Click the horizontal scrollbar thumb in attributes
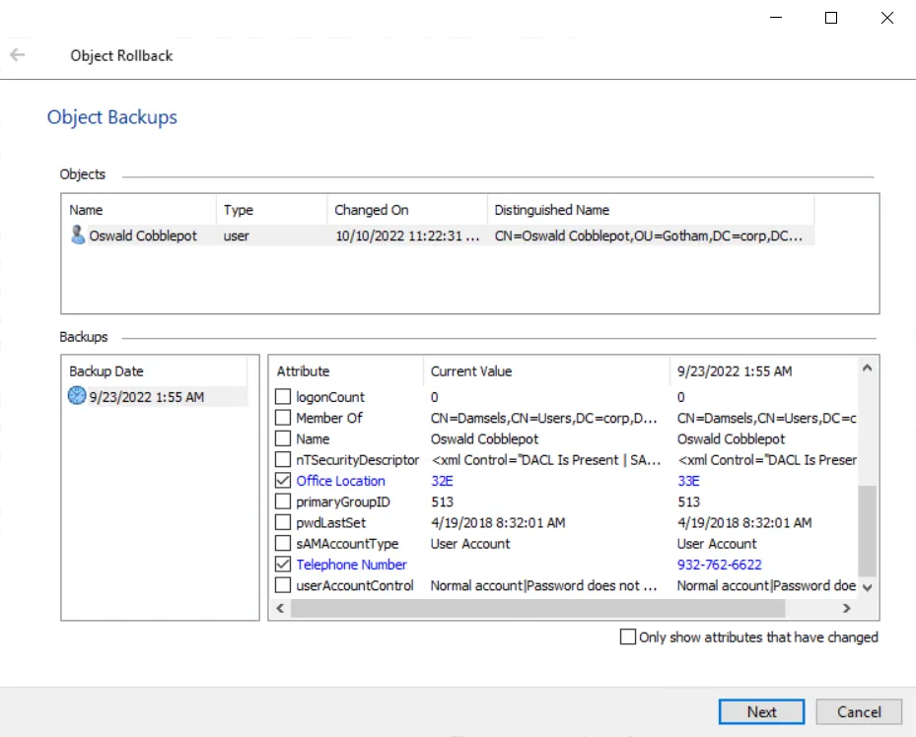 (537, 608)
